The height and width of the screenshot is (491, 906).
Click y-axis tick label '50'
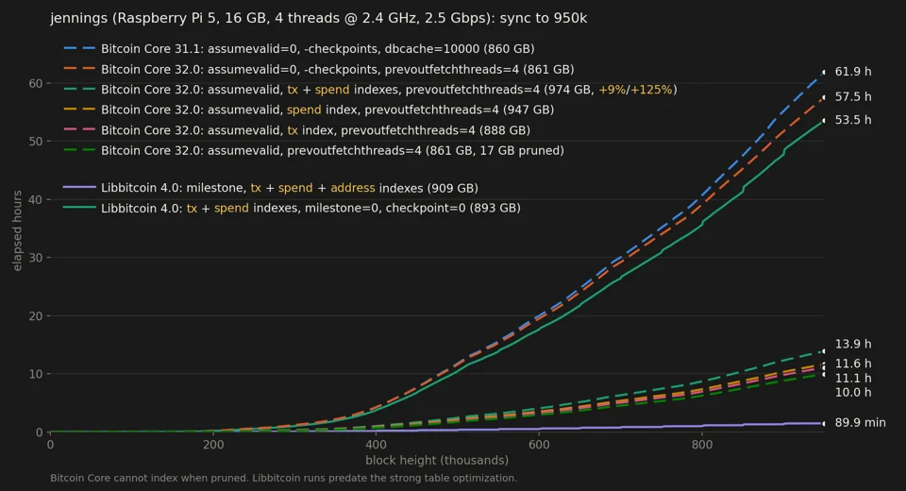[x=36, y=142]
